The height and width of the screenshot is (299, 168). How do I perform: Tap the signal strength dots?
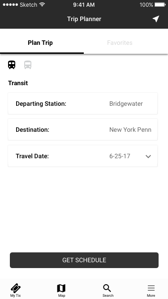(10, 4)
